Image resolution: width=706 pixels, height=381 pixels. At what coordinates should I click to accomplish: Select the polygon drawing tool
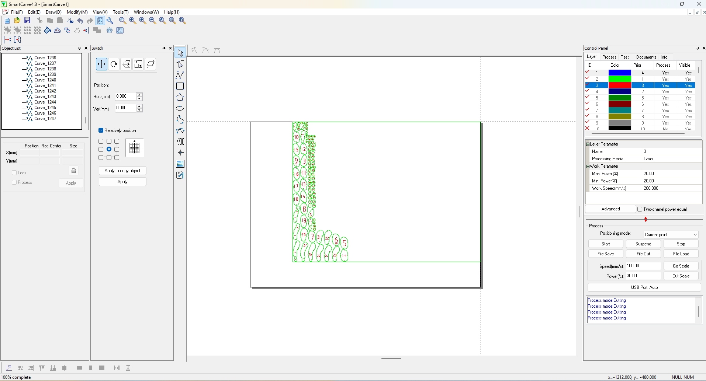coord(180,97)
